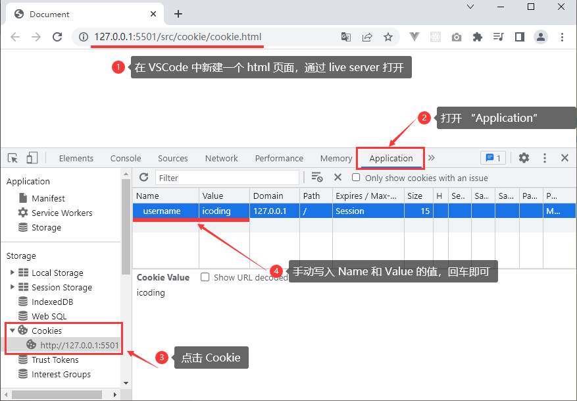
Task: Close the Document tab
Action: point(153,14)
